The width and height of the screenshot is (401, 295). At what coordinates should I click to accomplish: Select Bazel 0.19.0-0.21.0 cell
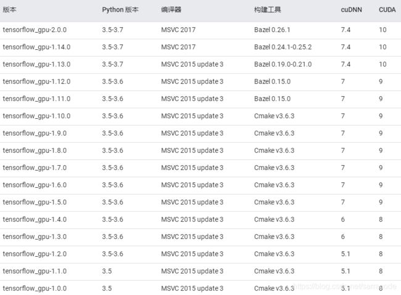283,65
